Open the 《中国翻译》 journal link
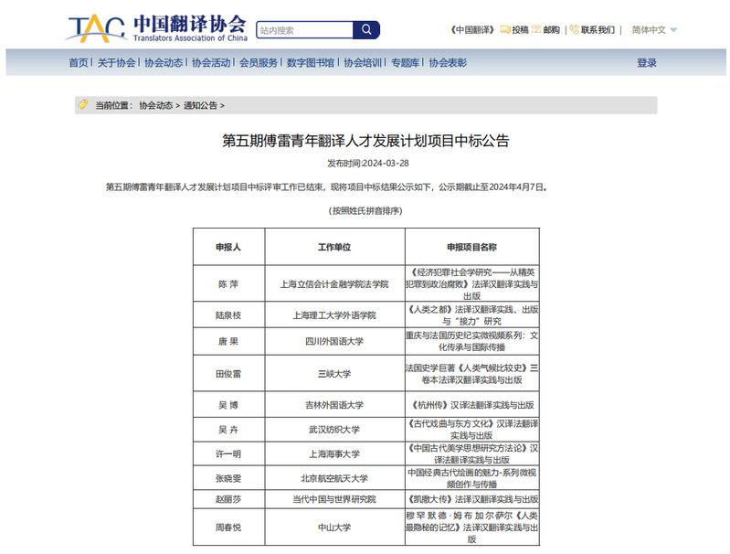 (x=473, y=29)
